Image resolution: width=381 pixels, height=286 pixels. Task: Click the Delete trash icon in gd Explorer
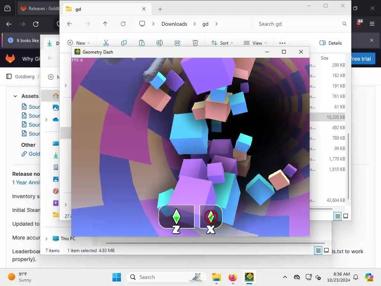[x=195, y=43]
